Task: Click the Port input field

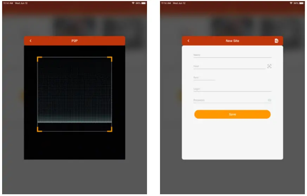Action: point(204,78)
